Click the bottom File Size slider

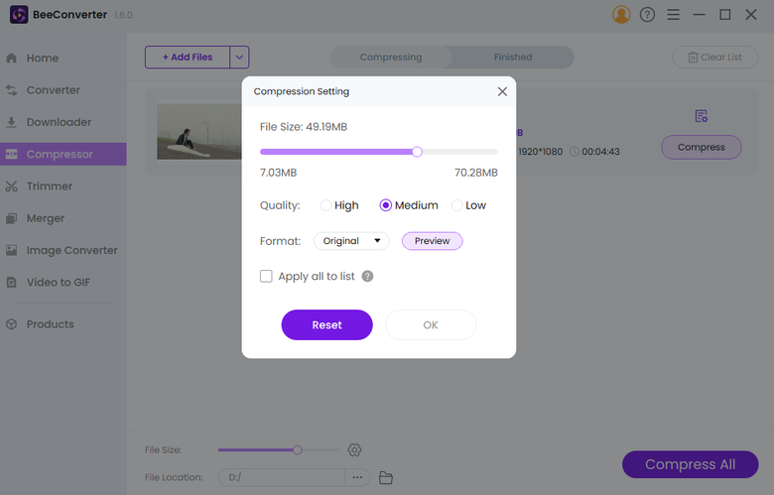279,449
